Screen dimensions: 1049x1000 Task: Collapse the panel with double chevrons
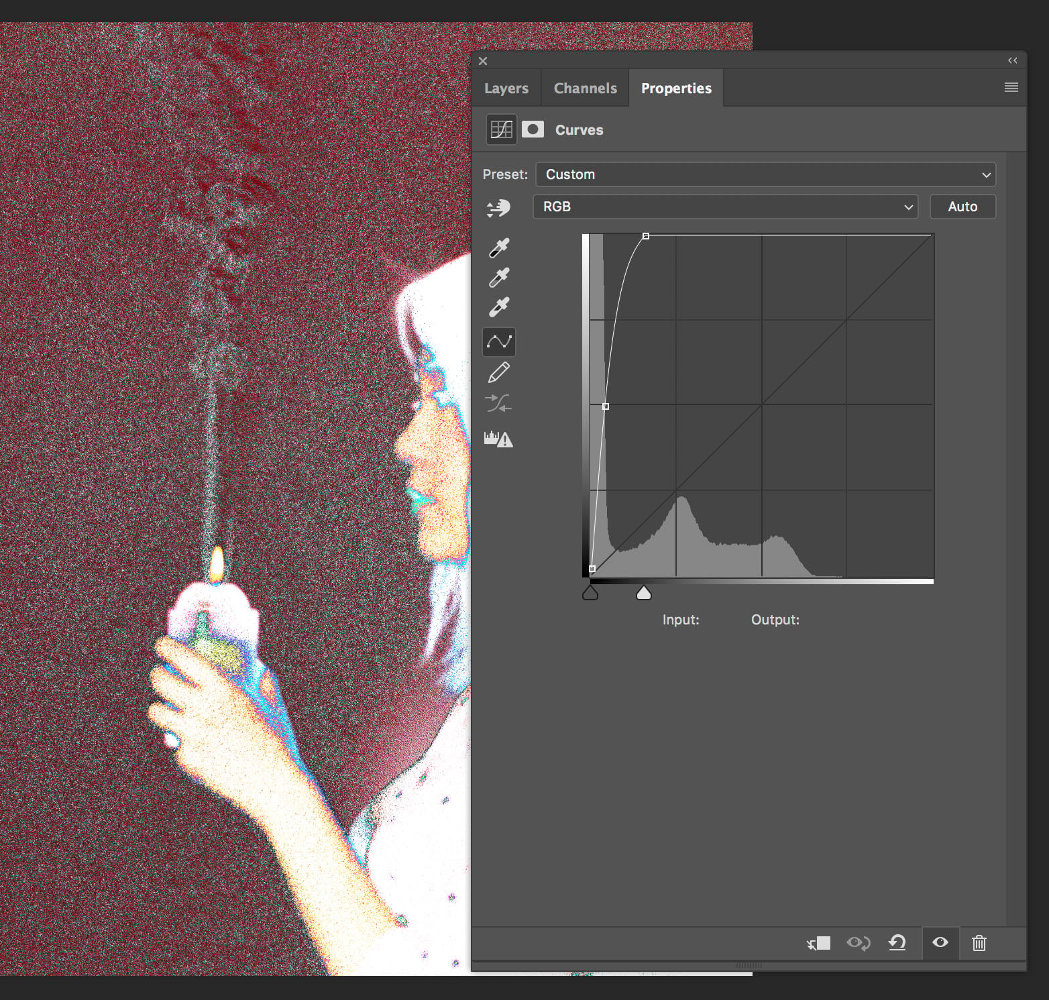tap(1013, 60)
